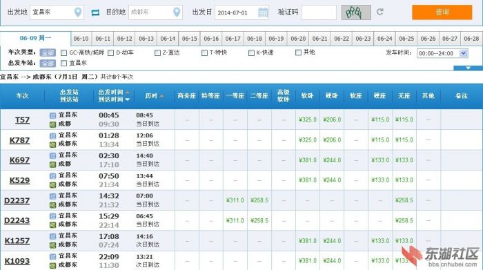Open the departure time range dropdown

tap(463, 53)
